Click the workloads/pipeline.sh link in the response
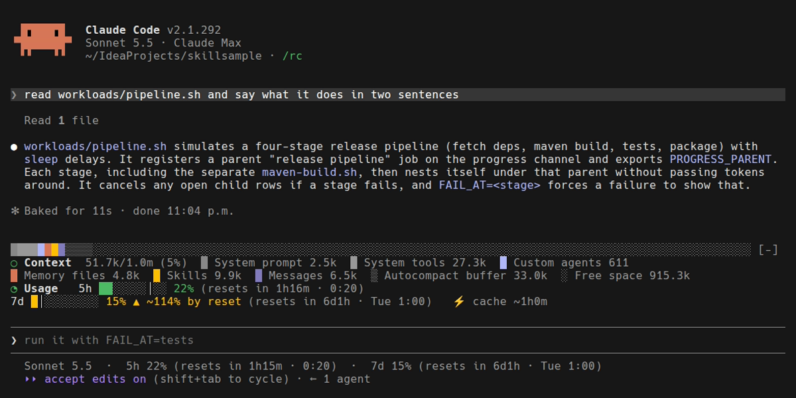 click(96, 147)
